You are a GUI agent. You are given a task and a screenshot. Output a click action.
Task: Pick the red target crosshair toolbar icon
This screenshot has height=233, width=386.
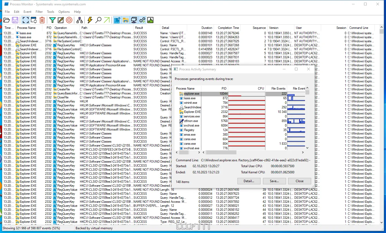[x=69, y=20]
